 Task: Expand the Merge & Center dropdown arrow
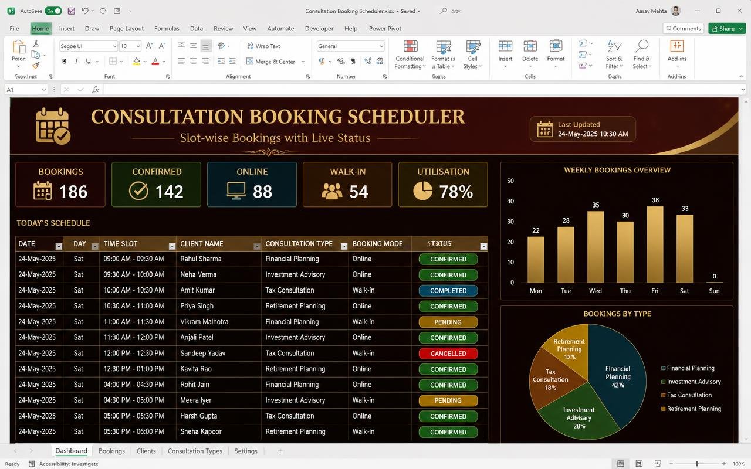[x=303, y=62]
